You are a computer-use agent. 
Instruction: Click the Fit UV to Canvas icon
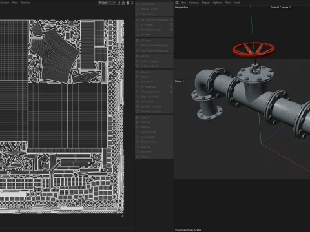tap(138, 61)
